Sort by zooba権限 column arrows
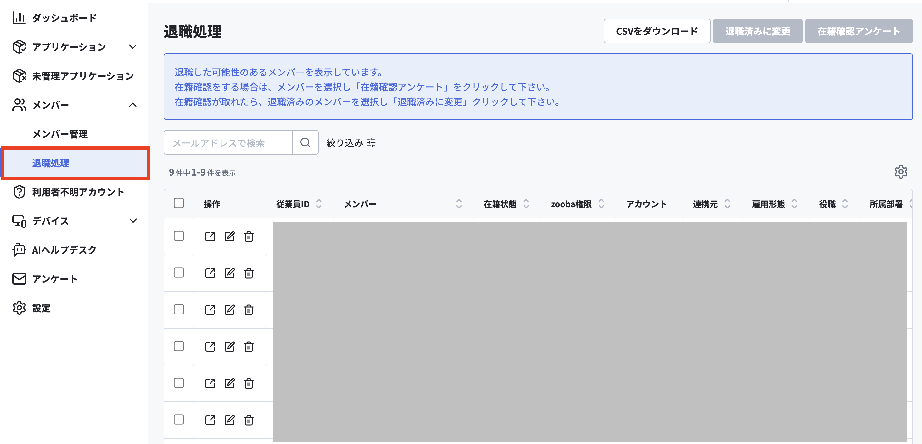The image size is (922, 444). (601, 204)
